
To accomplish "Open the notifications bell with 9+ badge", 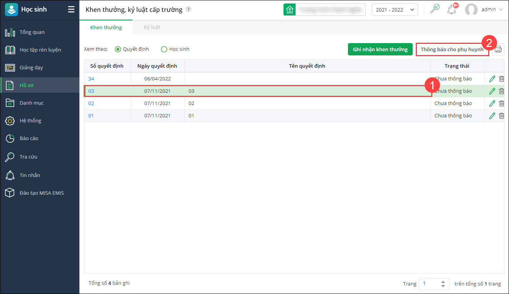I will click(451, 10).
